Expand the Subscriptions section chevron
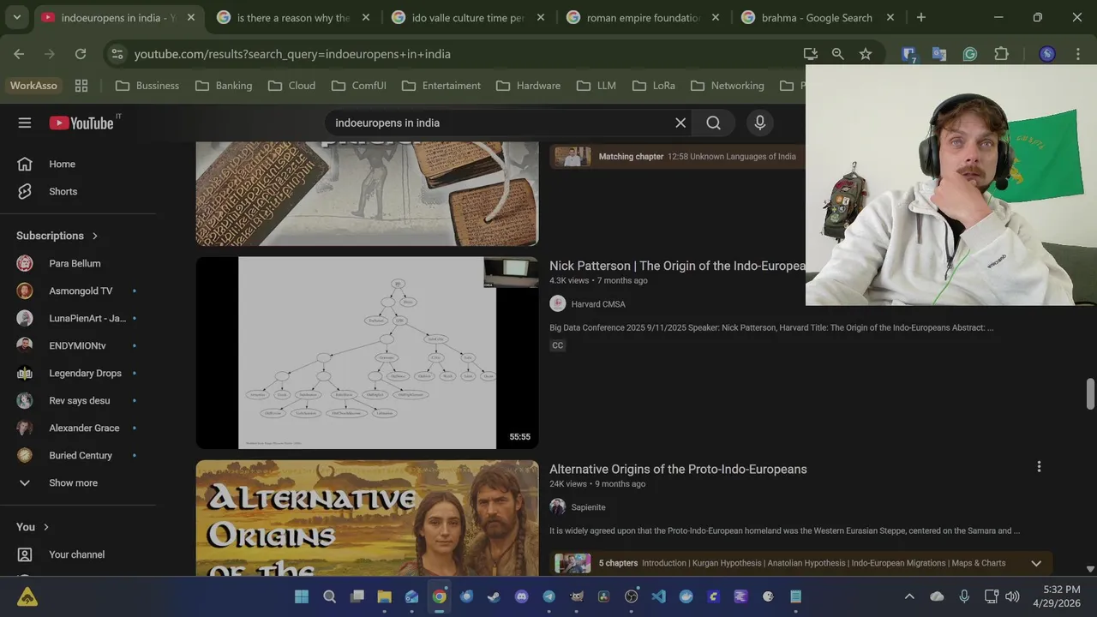 pos(95,236)
